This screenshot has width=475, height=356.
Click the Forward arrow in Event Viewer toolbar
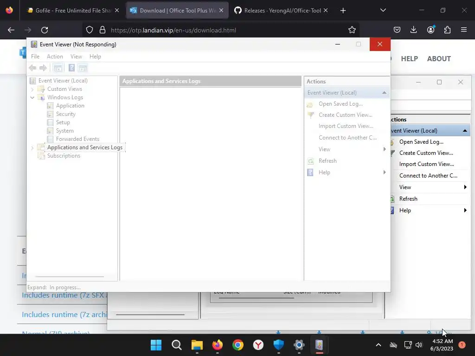43,68
